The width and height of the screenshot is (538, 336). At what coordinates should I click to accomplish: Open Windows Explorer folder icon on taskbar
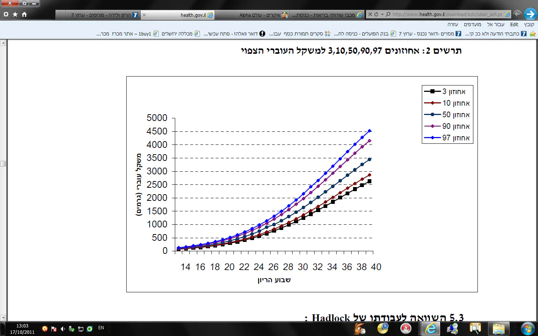point(498,329)
